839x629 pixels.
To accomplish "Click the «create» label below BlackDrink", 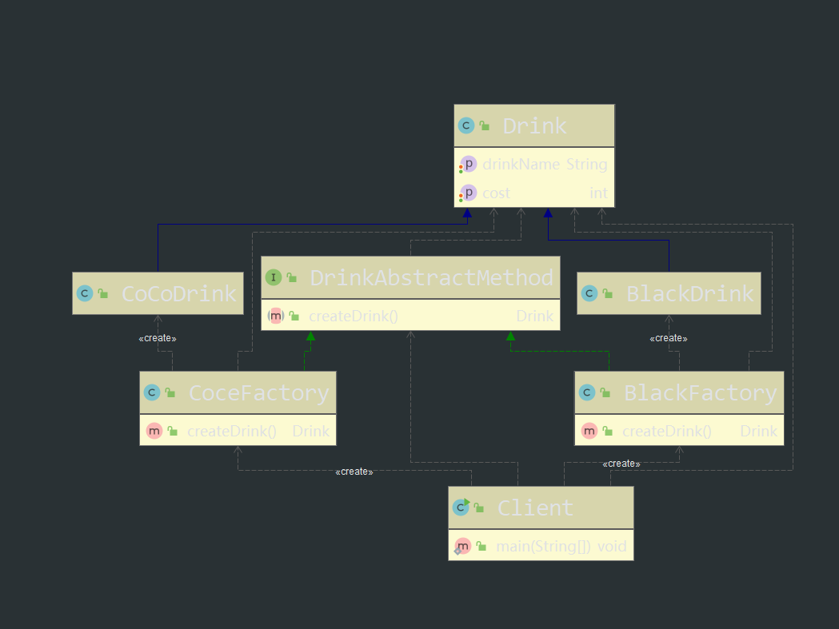I will (x=669, y=338).
